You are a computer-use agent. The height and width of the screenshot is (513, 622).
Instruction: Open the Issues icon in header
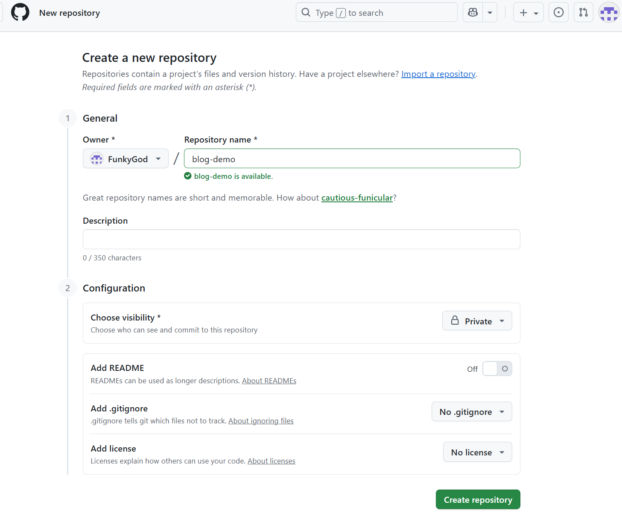(558, 12)
